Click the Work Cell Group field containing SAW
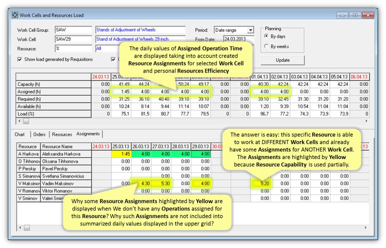 (73, 30)
